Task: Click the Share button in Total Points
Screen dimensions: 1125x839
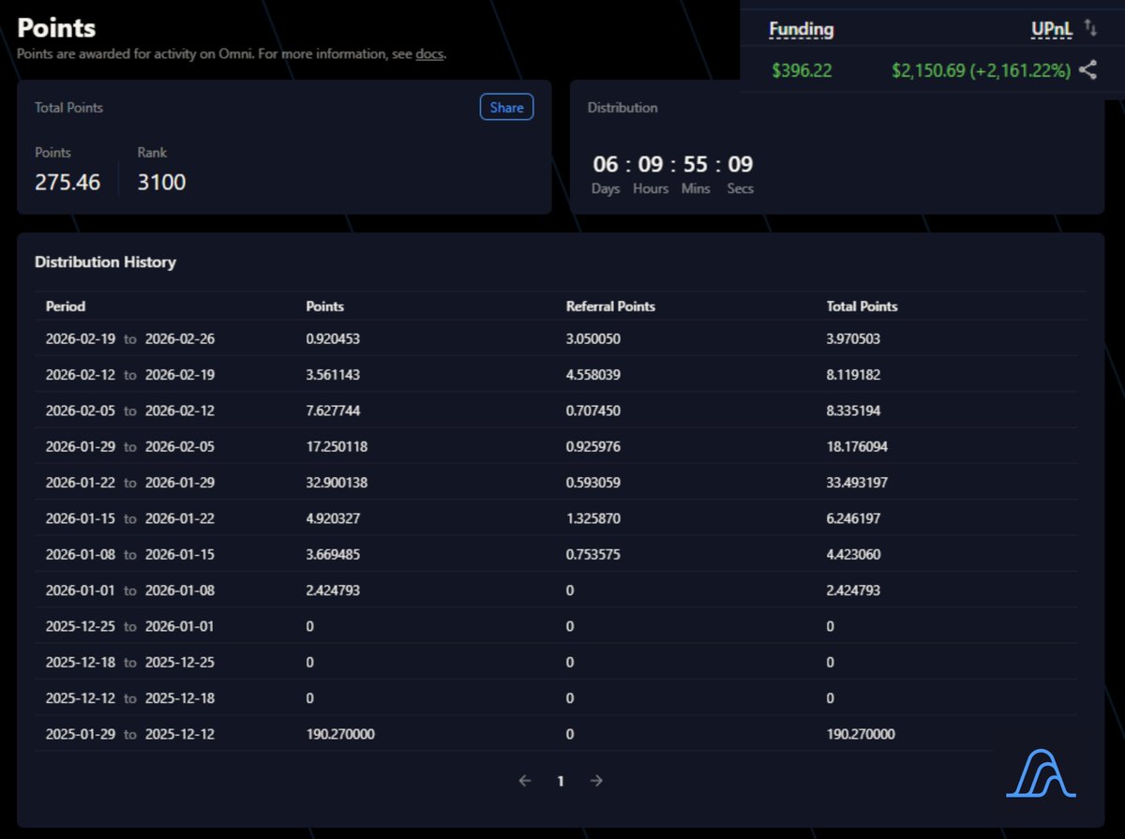Action: click(x=506, y=107)
